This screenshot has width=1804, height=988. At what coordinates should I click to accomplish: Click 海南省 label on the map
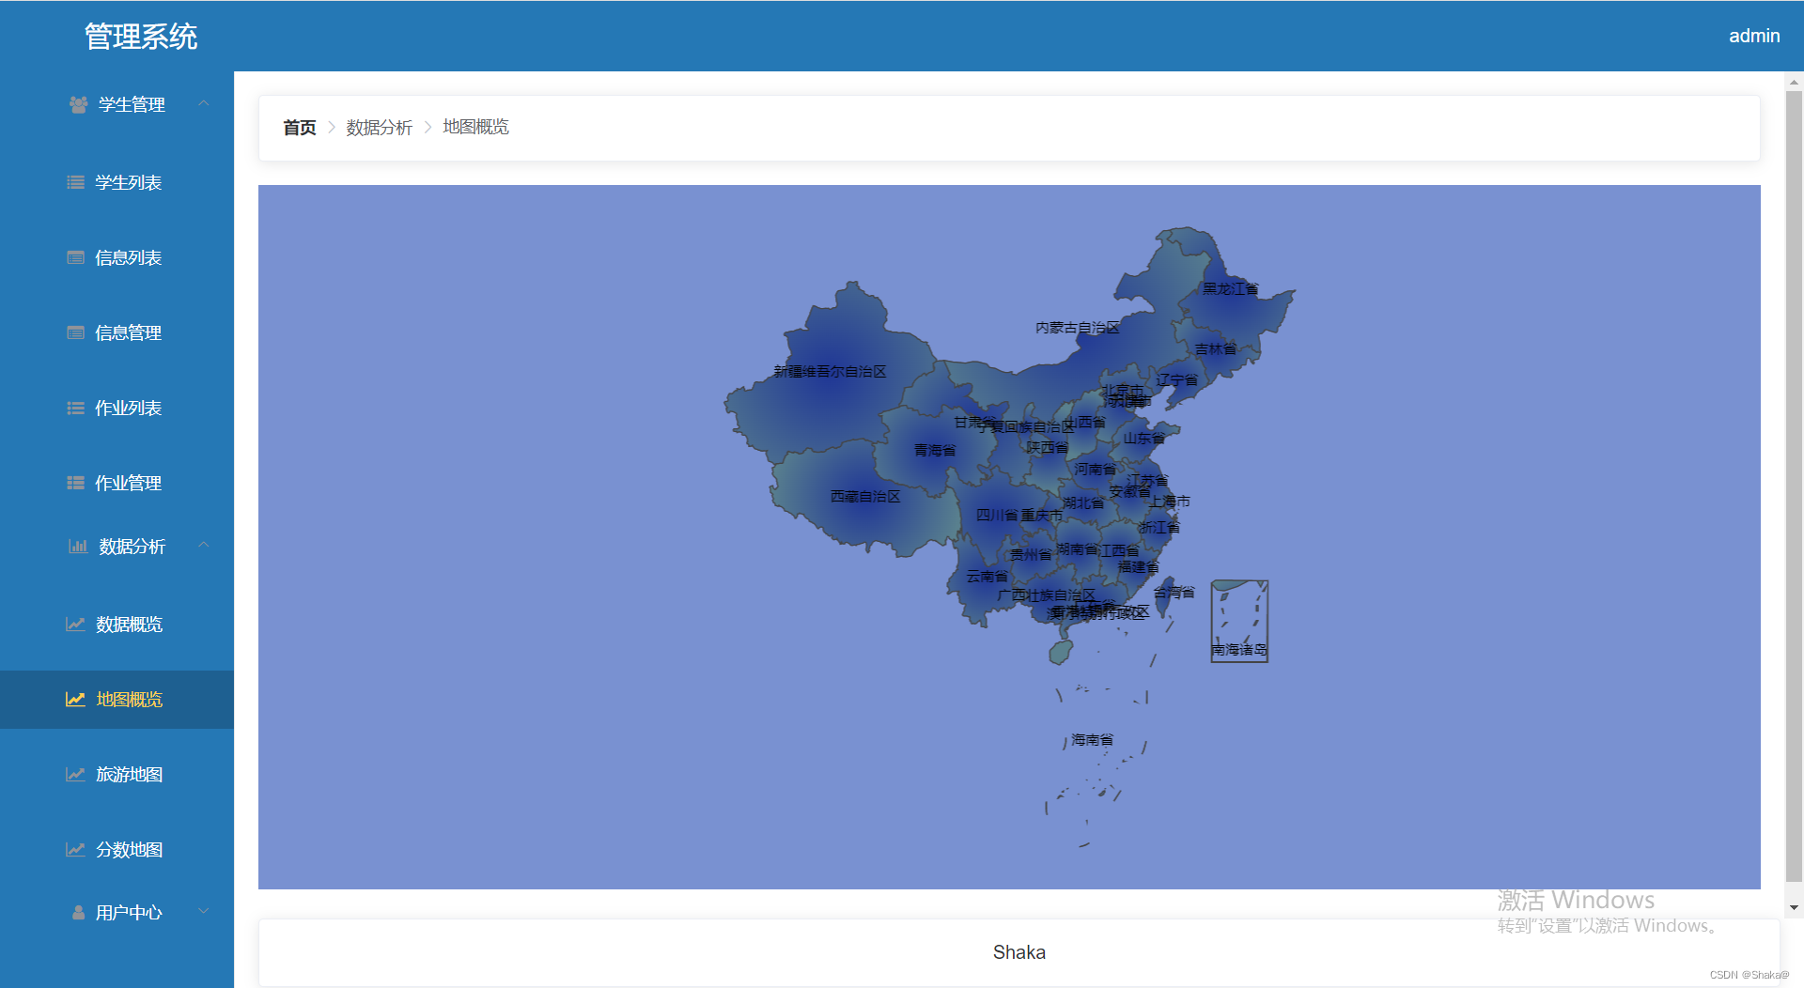point(1093,740)
